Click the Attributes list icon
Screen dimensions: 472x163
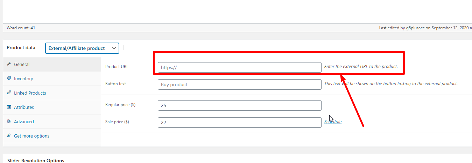pos(9,107)
